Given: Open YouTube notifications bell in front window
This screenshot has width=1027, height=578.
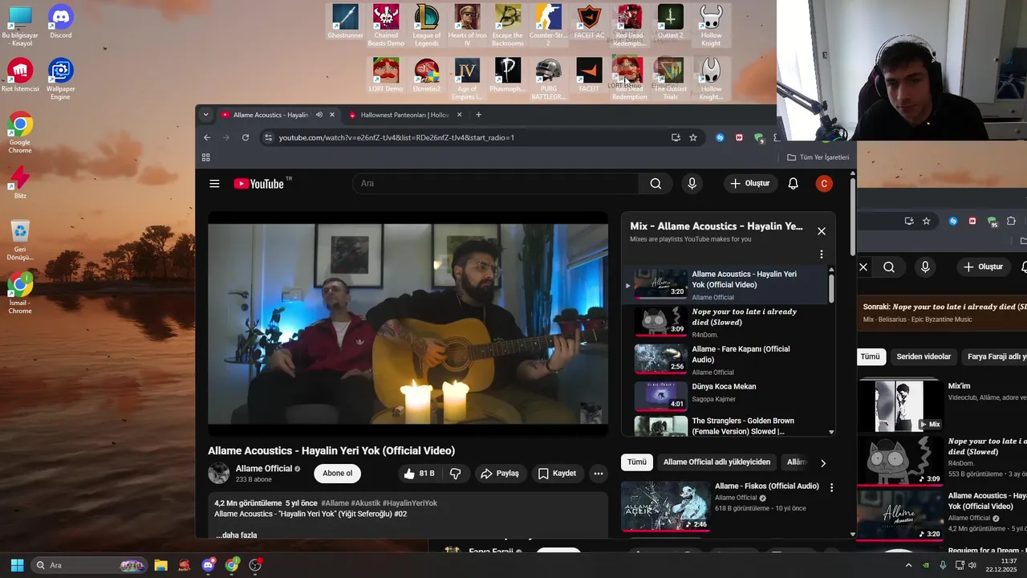Looking at the screenshot, I should coord(793,184).
